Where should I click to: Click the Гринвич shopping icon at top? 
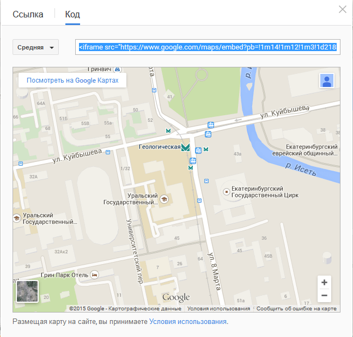click(117, 69)
